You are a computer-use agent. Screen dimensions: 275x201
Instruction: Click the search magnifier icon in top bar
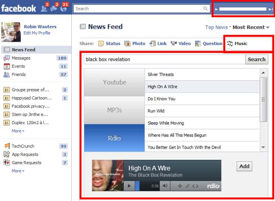click(205, 9)
